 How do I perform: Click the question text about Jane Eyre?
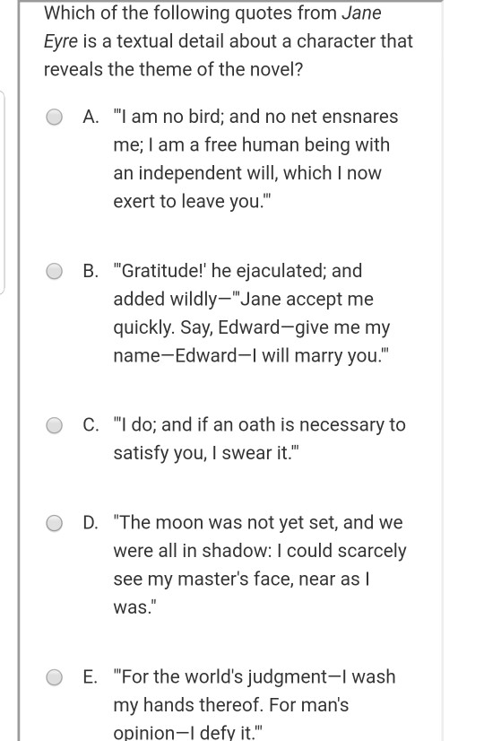click(228, 41)
